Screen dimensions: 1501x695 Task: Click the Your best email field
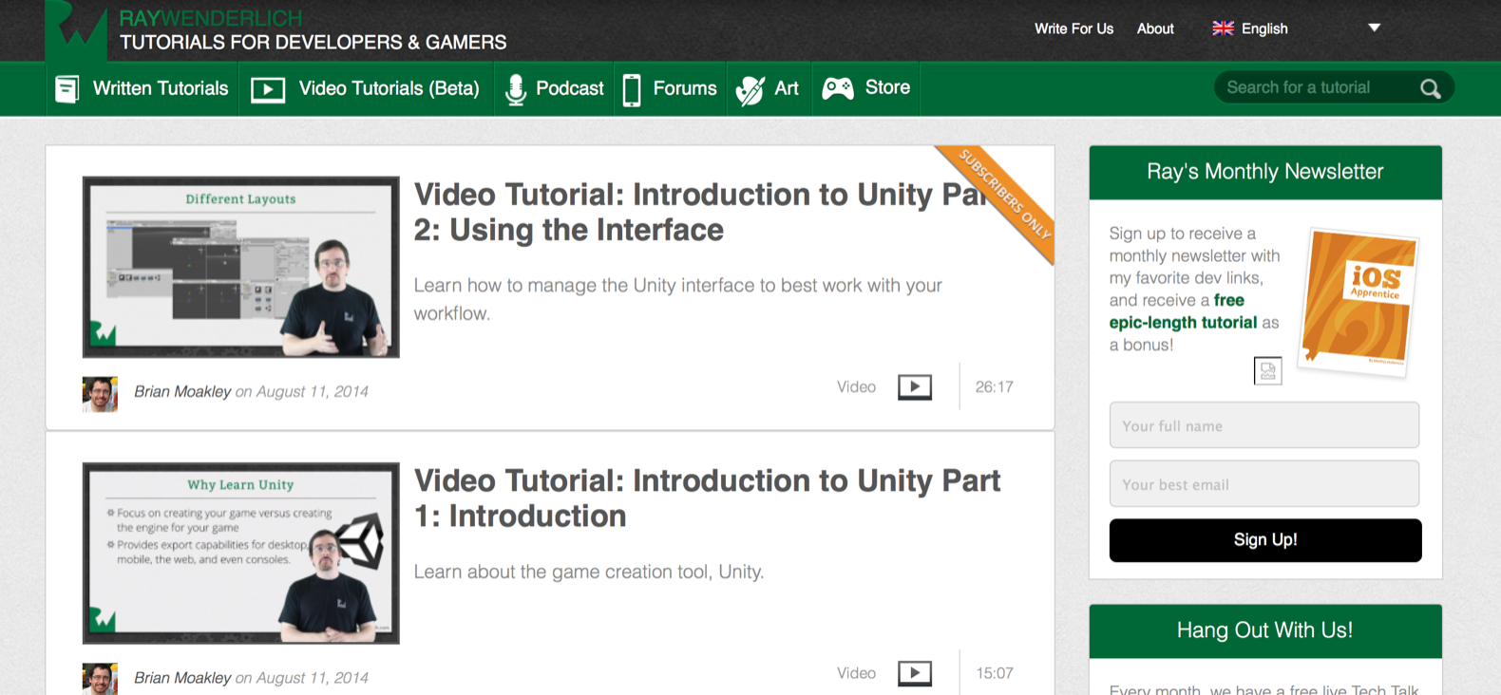[1264, 484]
